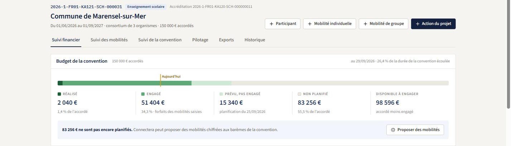Screen dimensions: 511x146
Task: Click the DISPONIBLE À ENGAGER label
Action: point(397,94)
